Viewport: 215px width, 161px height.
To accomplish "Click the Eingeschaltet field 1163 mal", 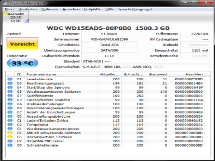I will coord(195,50).
